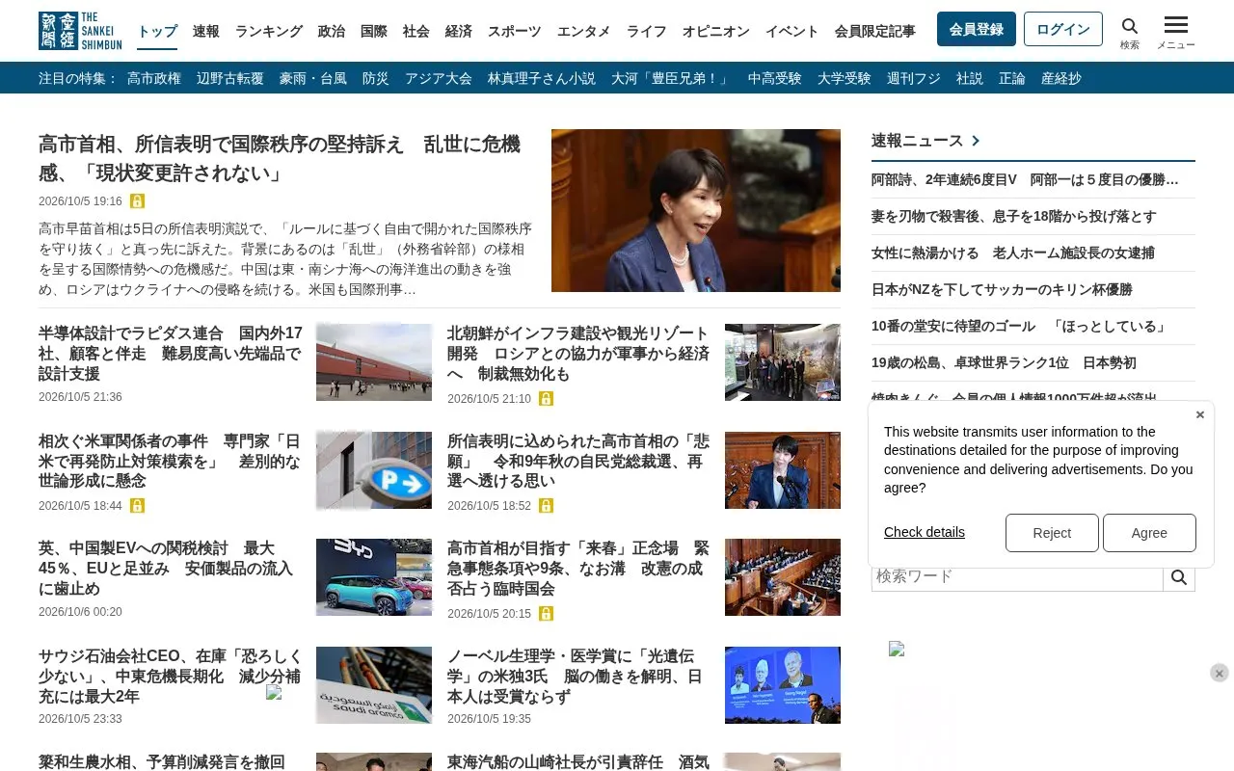Open the 防災 feature link
The image size is (1234, 771).
(x=376, y=78)
